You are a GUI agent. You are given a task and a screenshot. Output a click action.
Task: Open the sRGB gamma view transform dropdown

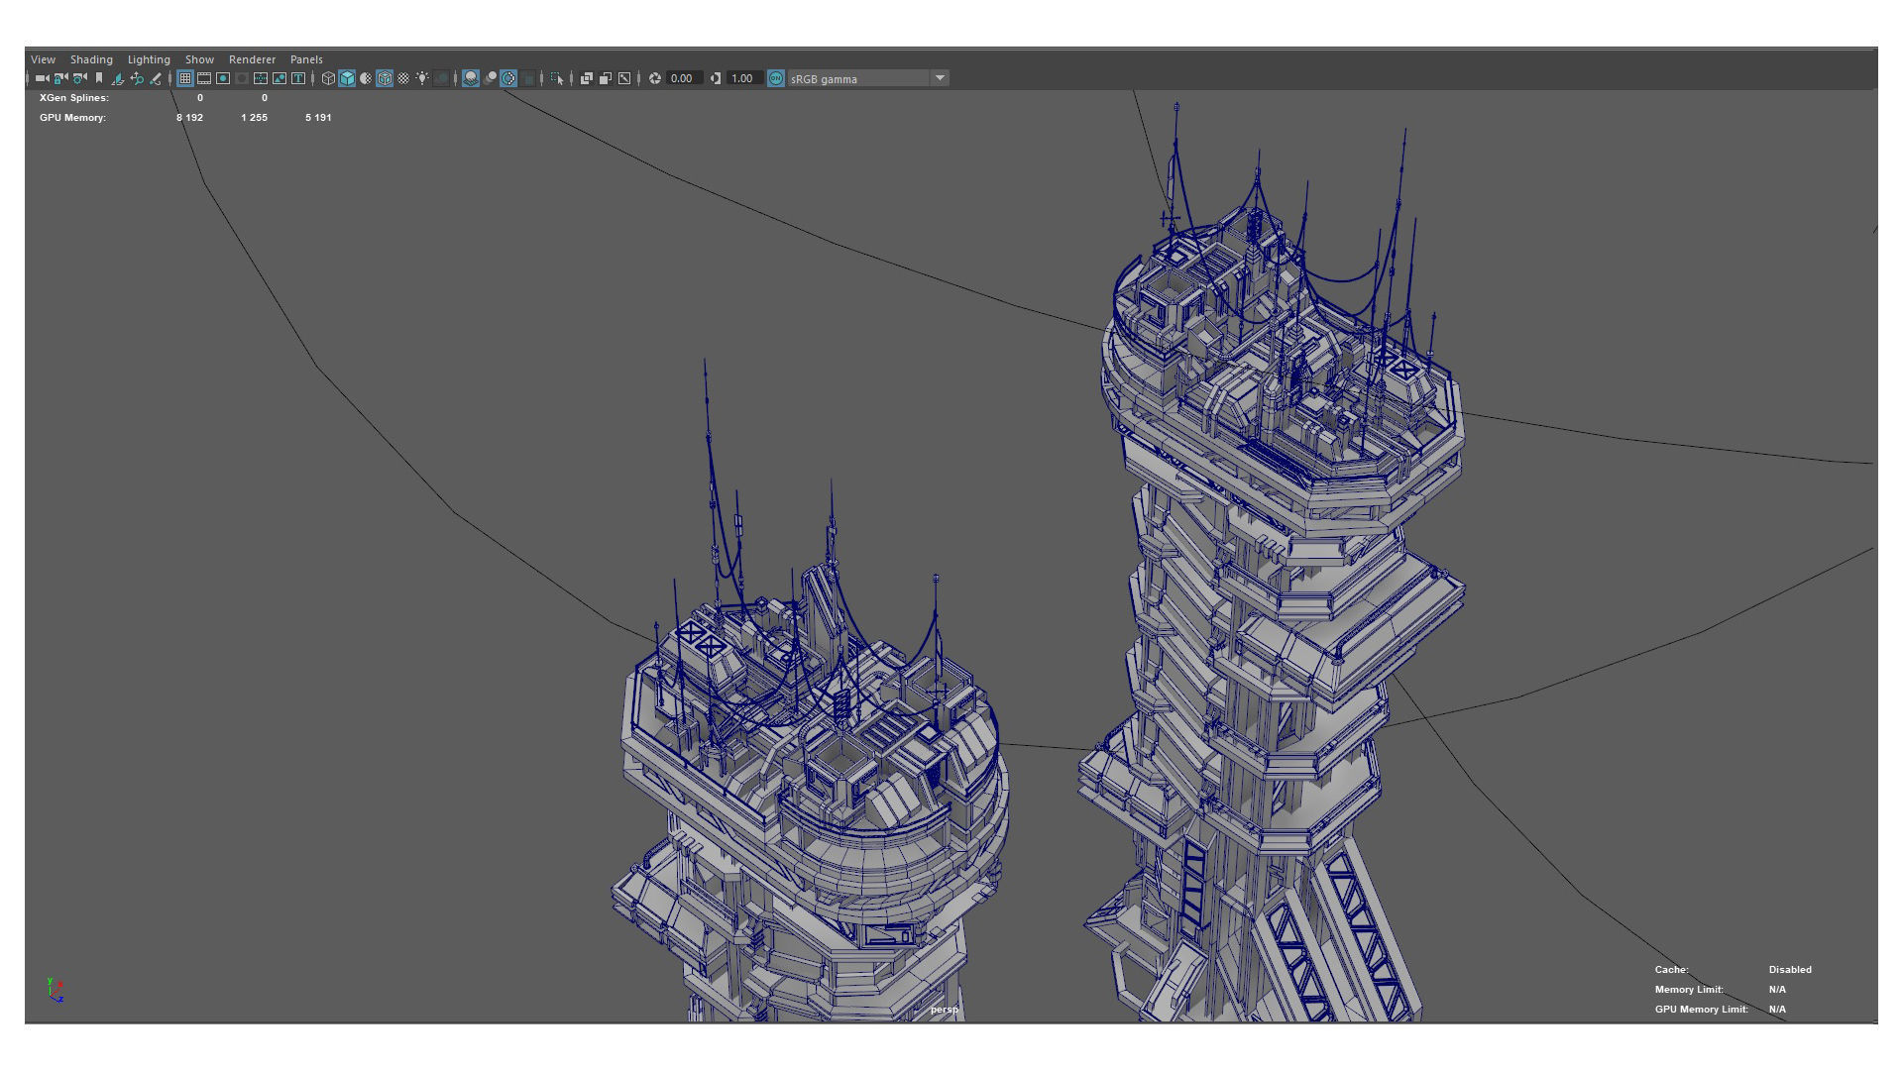(x=940, y=78)
